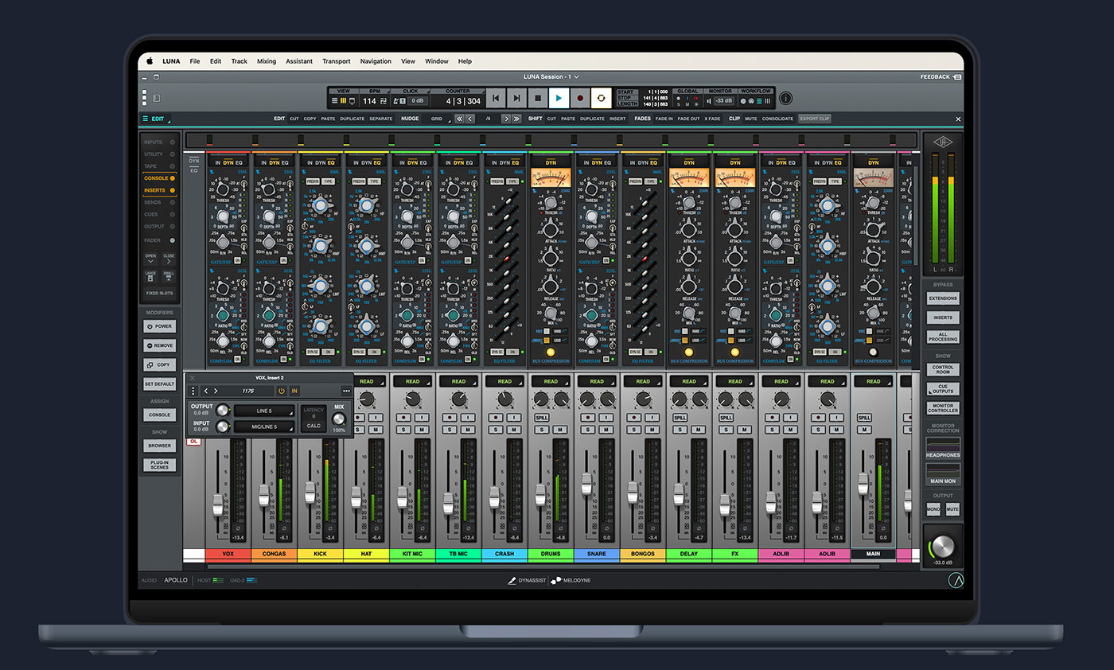Open the Transport menu
Screen dimensions: 1114x670
(336, 61)
